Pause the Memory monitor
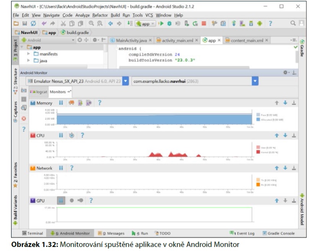Viewport: 309px width, 252px height. (x=61, y=103)
